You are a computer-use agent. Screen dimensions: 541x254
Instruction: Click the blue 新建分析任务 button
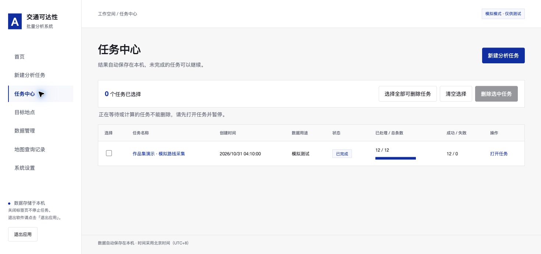point(503,56)
